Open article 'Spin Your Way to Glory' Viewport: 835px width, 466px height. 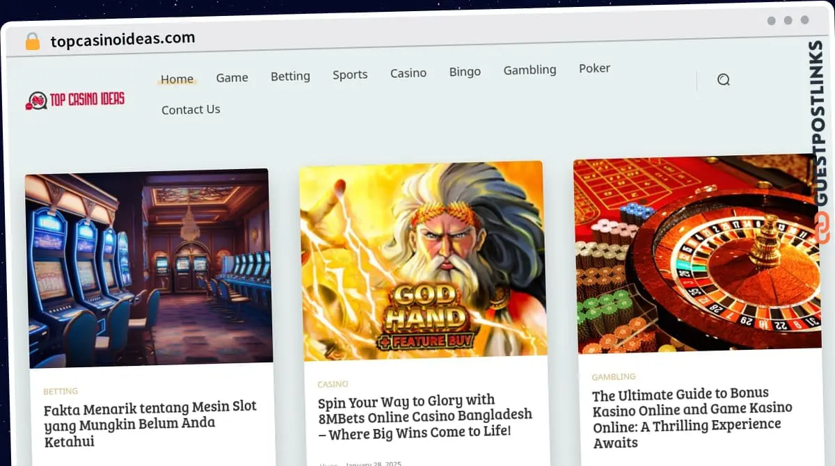[x=424, y=417]
